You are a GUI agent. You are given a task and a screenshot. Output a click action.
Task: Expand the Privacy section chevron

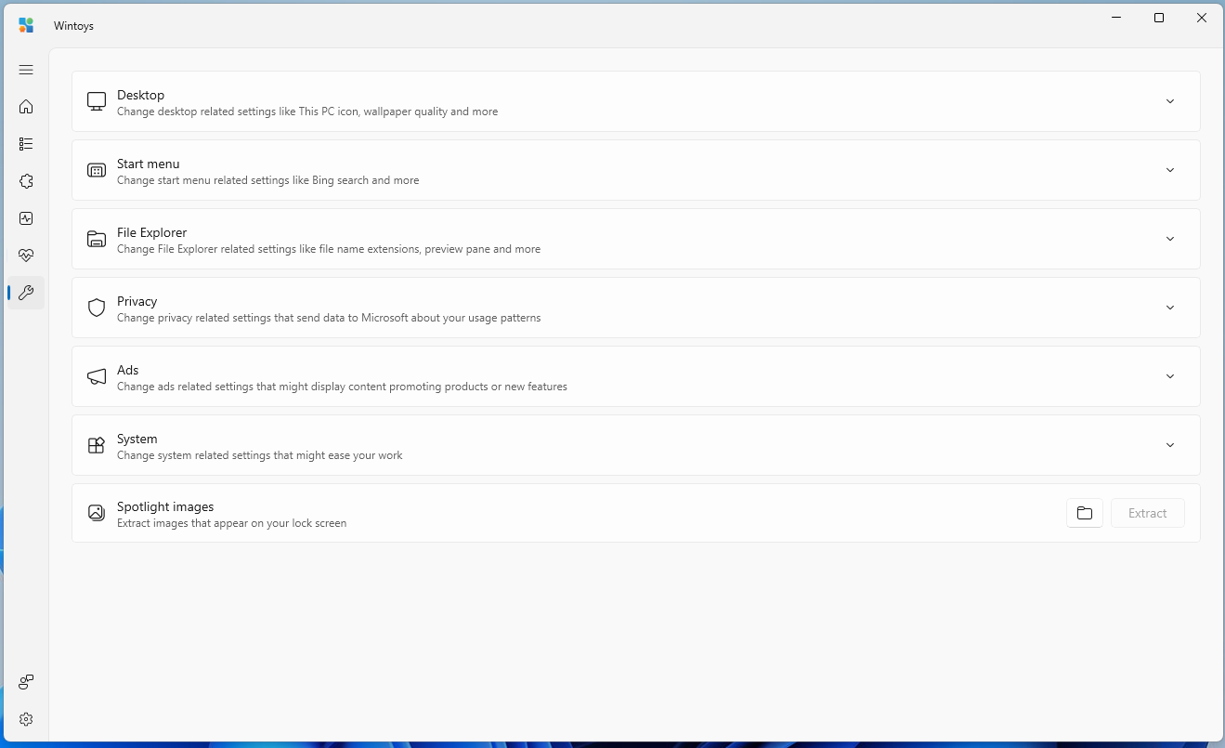pyautogui.click(x=1170, y=308)
